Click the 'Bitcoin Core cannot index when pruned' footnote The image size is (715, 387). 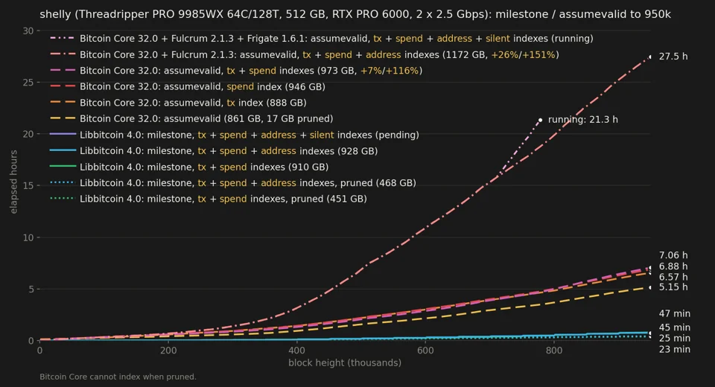[118, 377]
